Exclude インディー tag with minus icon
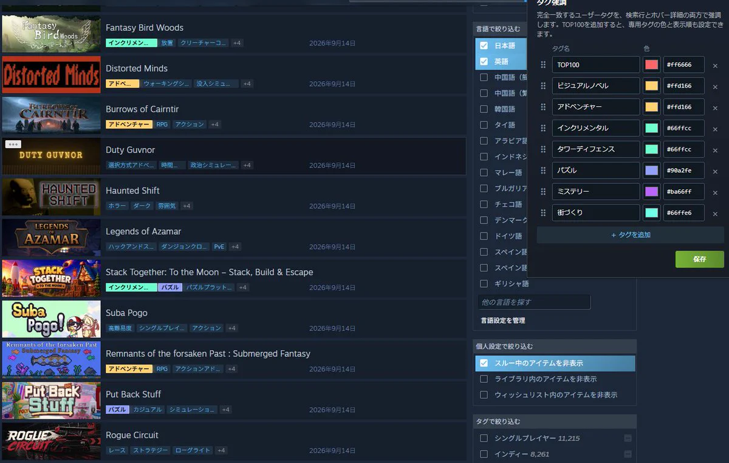The width and height of the screenshot is (729, 463). [628, 454]
